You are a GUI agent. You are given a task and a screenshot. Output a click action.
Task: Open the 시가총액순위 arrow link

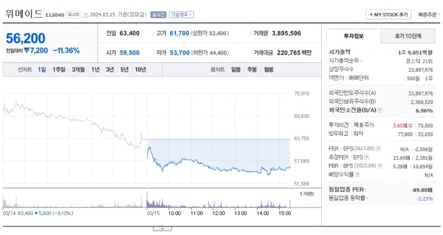[x=360, y=60]
